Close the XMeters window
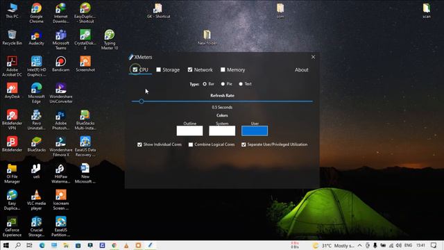Image resolution: width=444 pixels, height=250 pixels. 313,57
